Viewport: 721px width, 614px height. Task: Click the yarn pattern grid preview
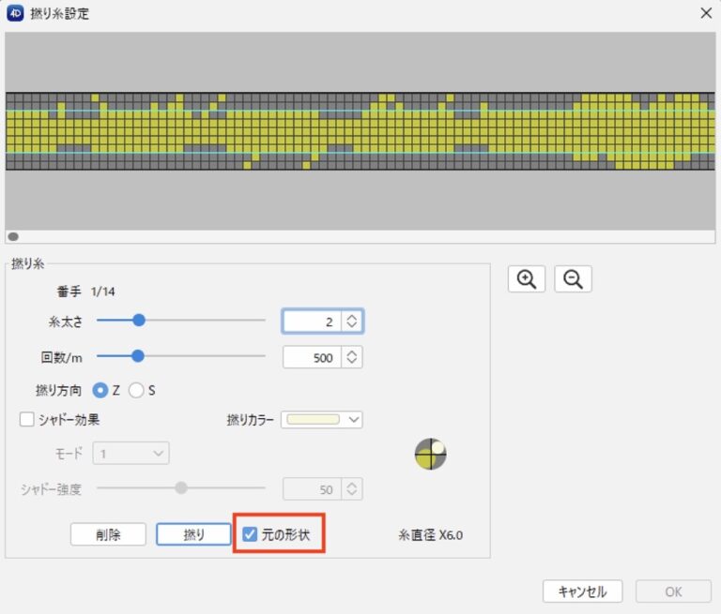coord(360,131)
